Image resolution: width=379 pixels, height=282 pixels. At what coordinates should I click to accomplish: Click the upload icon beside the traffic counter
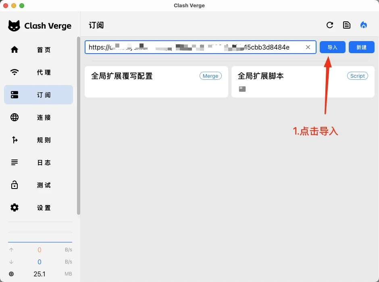click(12, 250)
